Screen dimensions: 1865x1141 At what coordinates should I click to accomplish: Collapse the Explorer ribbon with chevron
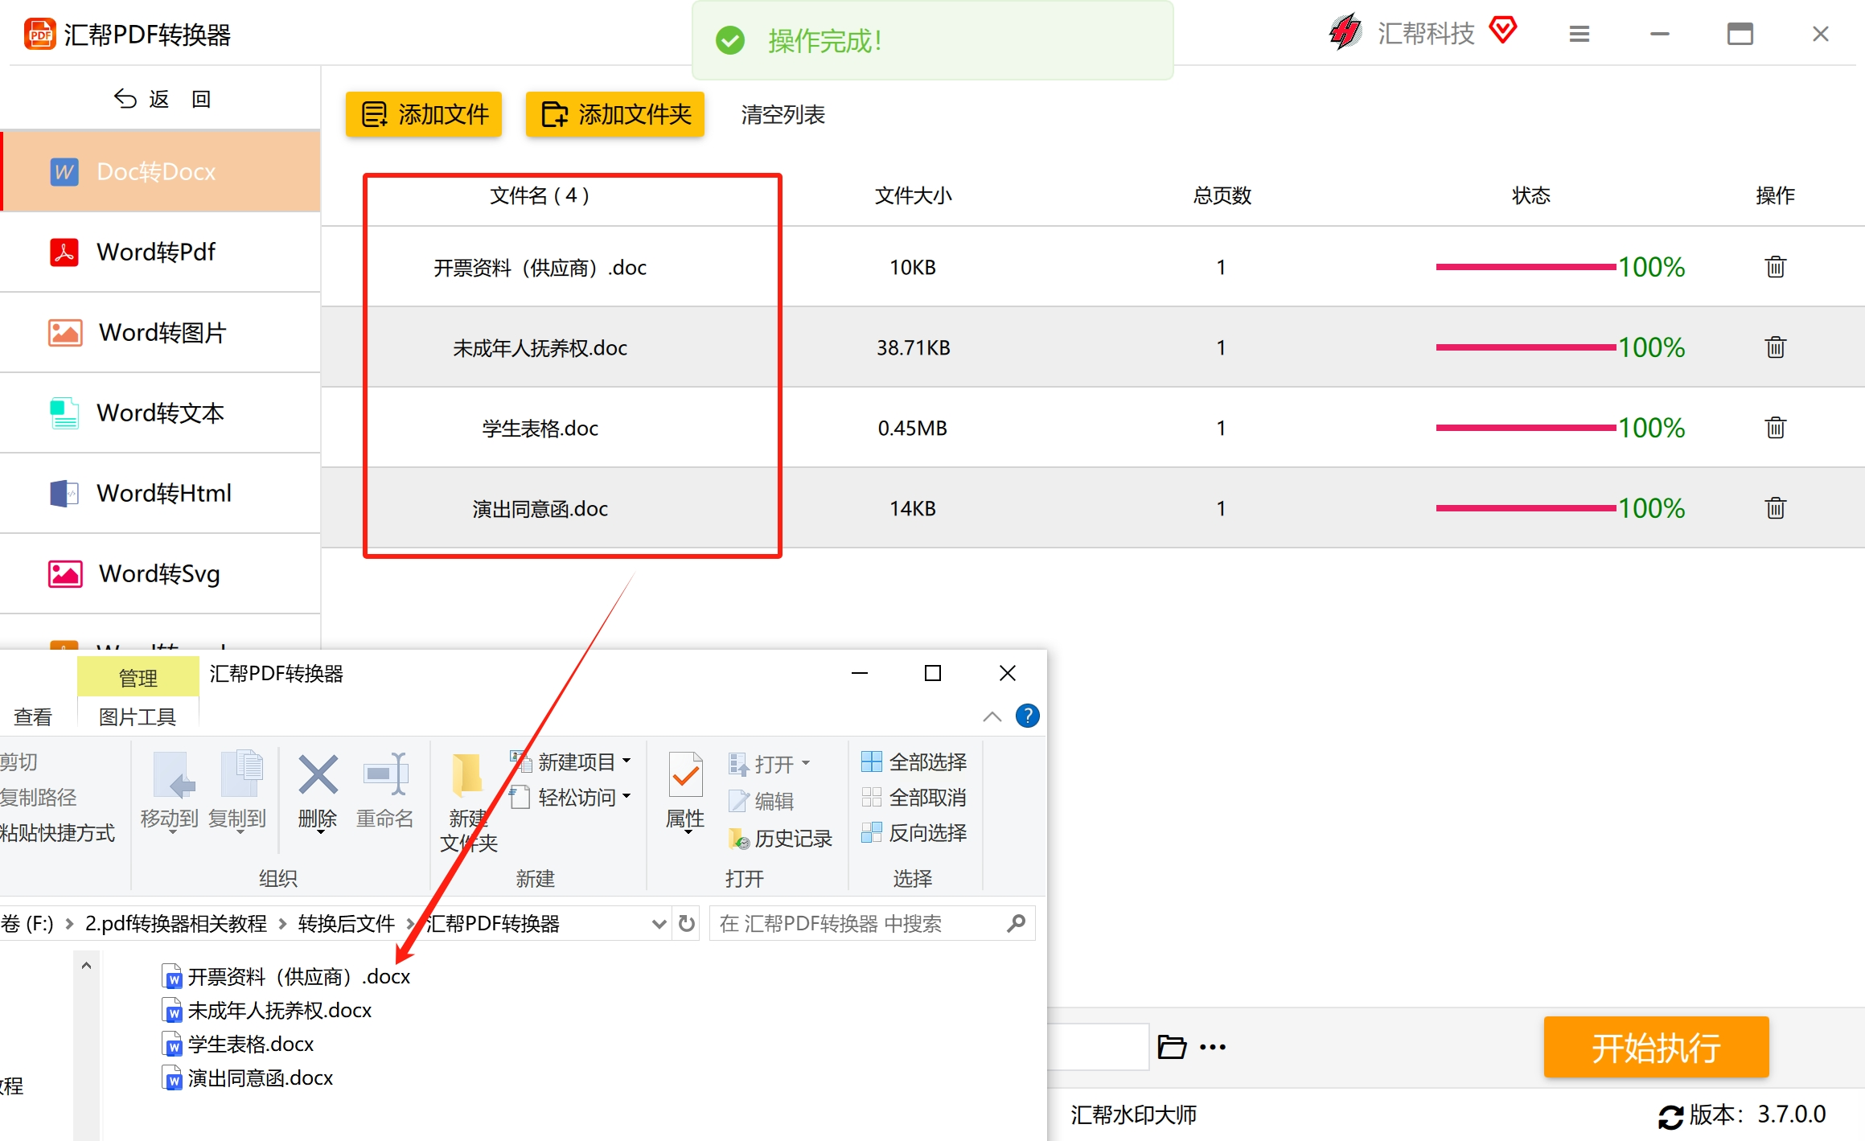point(992,716)
